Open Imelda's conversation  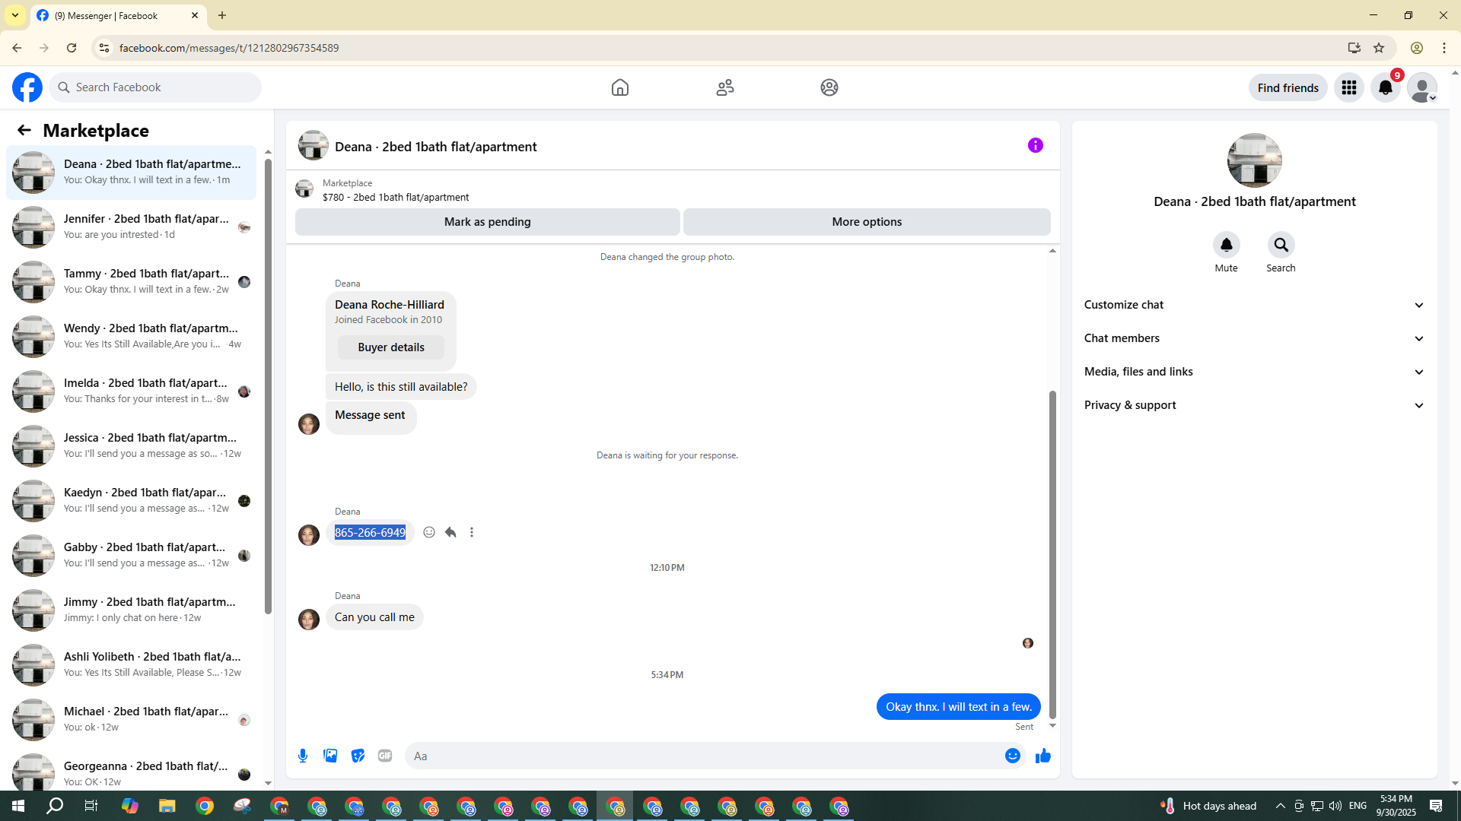pos(131,391)
